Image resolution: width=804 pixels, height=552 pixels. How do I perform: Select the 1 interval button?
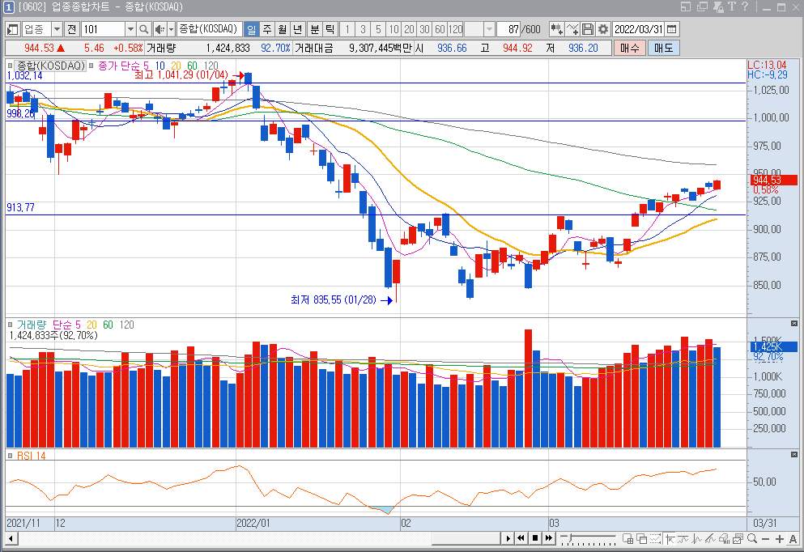pyautogui.click(x=347, y=29)
